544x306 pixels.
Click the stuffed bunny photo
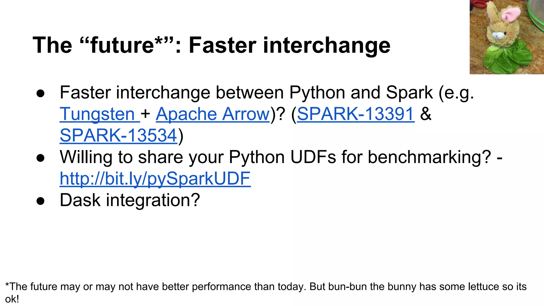click(x=506, y=37)
